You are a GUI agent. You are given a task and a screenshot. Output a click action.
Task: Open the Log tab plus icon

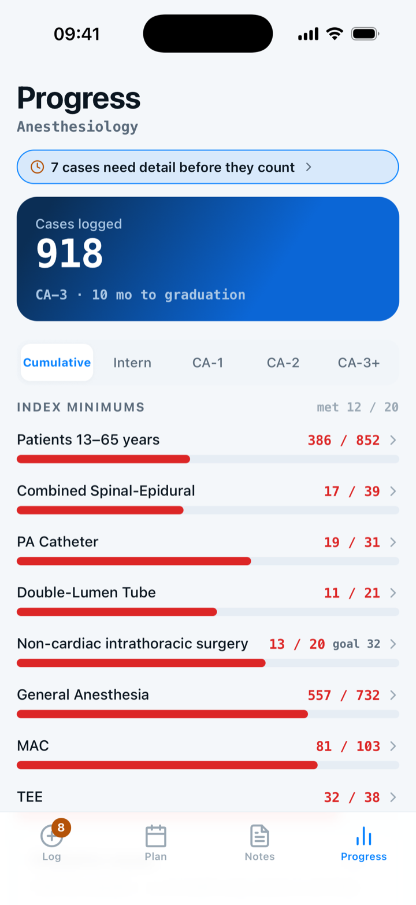pyautogui.click(x=51, y=836)
